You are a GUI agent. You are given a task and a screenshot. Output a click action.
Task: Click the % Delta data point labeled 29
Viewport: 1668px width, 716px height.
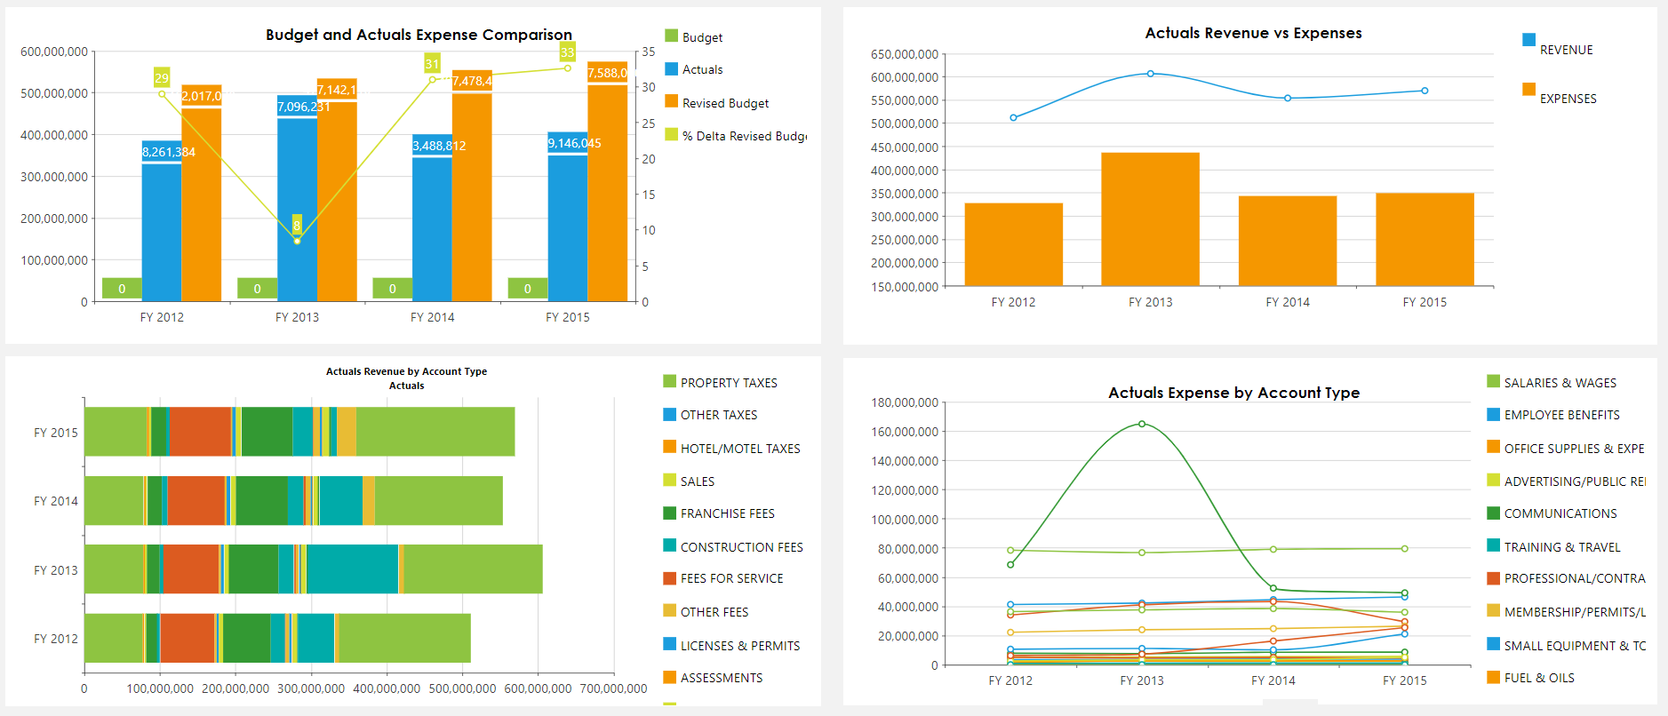[x=162, y=93]
